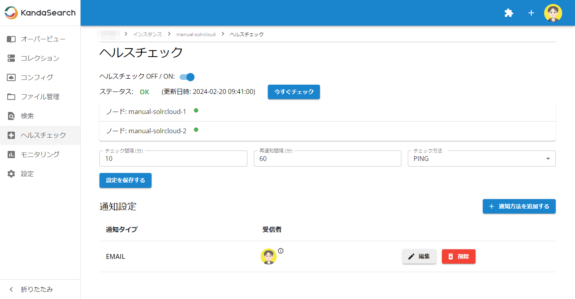Select ヘルスチェック in the sidebar

pos(40,135)
